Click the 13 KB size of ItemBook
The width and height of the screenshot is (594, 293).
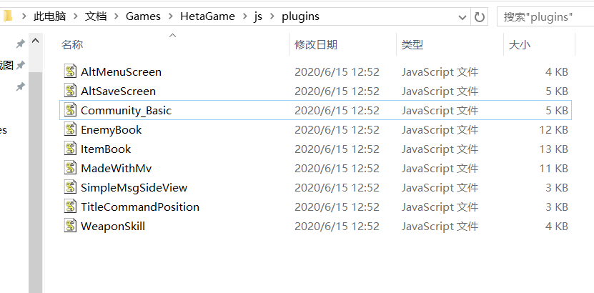point(554,149)
